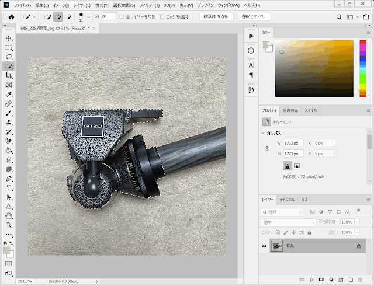The image size is (374, 286).
Task: Open the ファイル(F) menu
Action: 22,5
